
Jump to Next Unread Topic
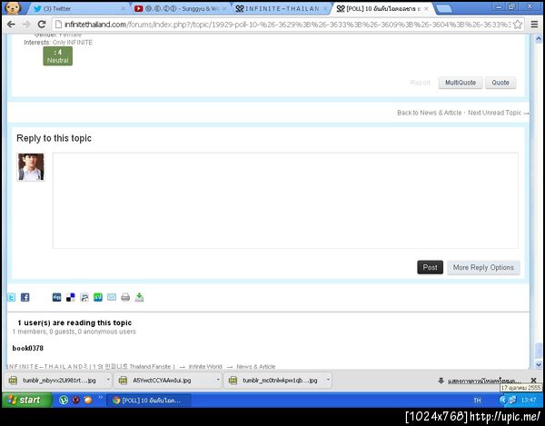click(499, 113)
